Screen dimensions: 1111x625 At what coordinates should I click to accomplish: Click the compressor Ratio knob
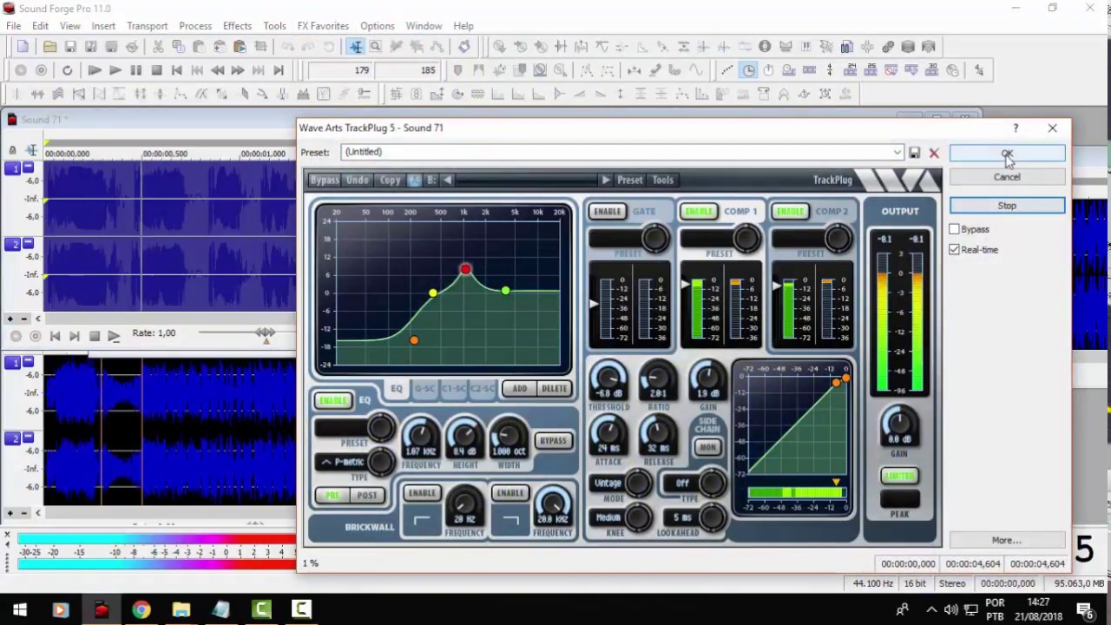(x=659, y=378)
